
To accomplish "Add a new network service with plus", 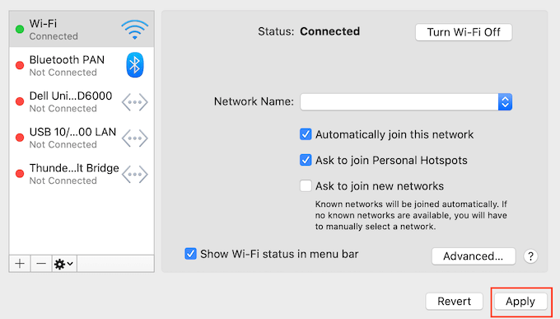I will point(20,264).
